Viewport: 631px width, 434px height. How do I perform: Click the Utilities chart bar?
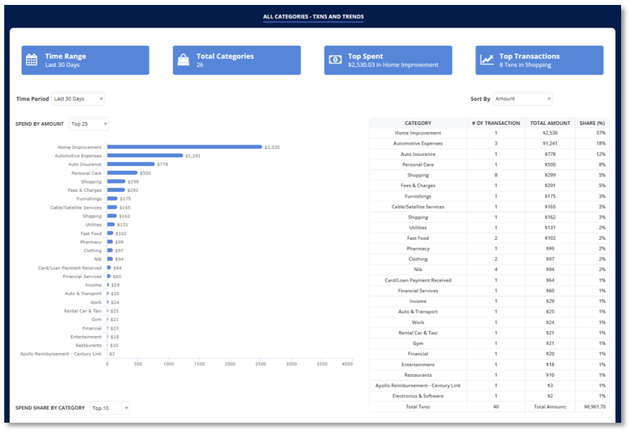tap(112, 224)
